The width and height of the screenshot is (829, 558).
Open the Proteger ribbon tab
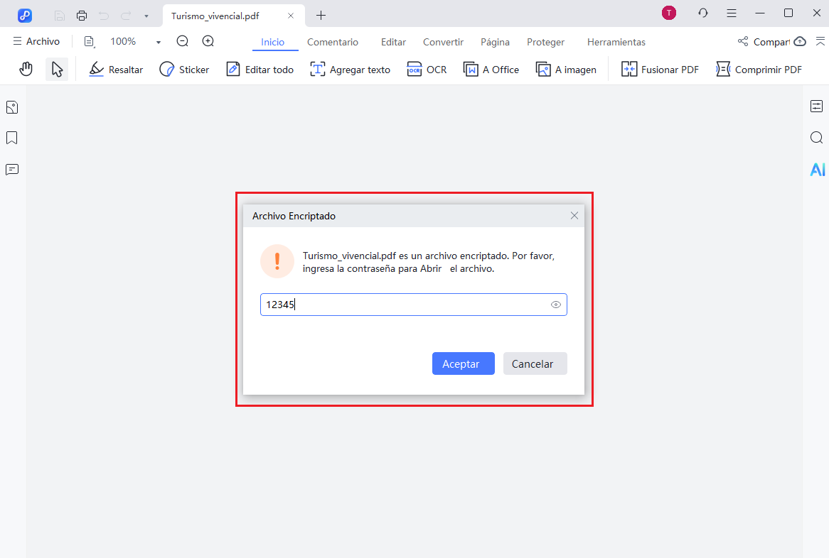[545, 42]
